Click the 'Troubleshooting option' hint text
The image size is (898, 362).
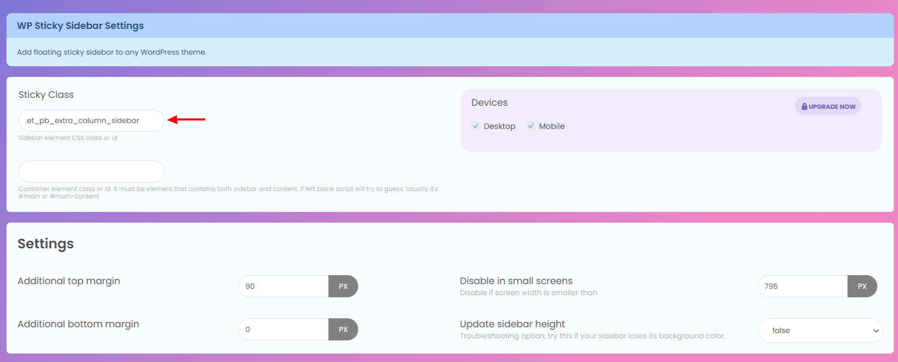click(593, 336)
